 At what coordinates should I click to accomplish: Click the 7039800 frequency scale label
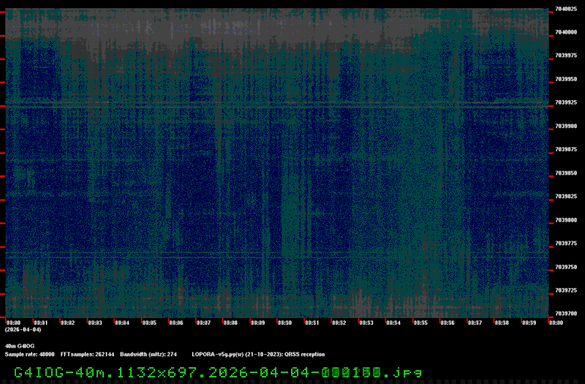point(565,219)
